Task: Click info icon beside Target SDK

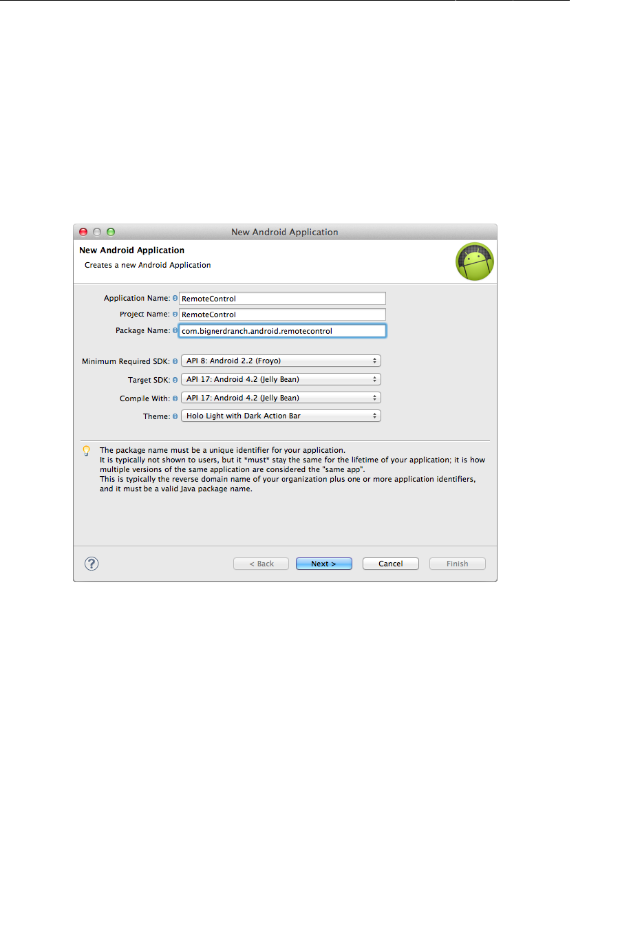Action: (175, 380)
